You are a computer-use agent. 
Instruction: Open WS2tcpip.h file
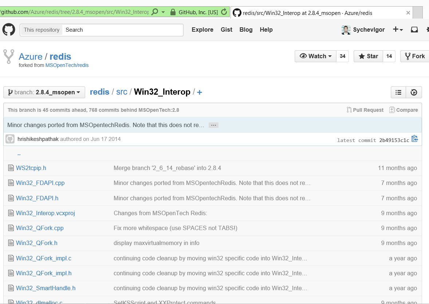[31, 168]
